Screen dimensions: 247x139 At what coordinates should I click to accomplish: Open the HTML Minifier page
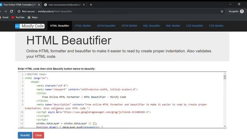click(x=83, y=26)
